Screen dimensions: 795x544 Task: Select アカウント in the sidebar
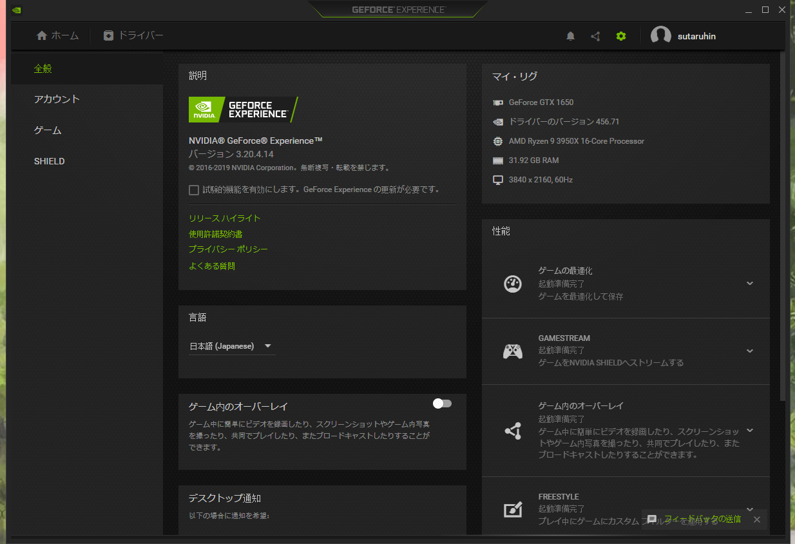(87, 99)
